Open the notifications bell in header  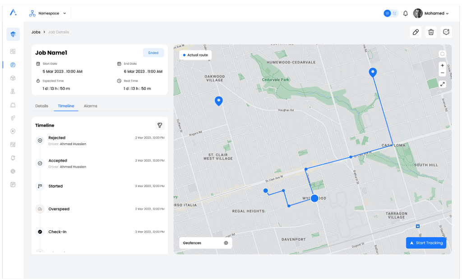click(405, 14)
